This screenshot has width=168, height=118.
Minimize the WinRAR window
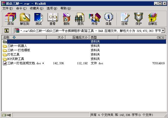point(156,4)
